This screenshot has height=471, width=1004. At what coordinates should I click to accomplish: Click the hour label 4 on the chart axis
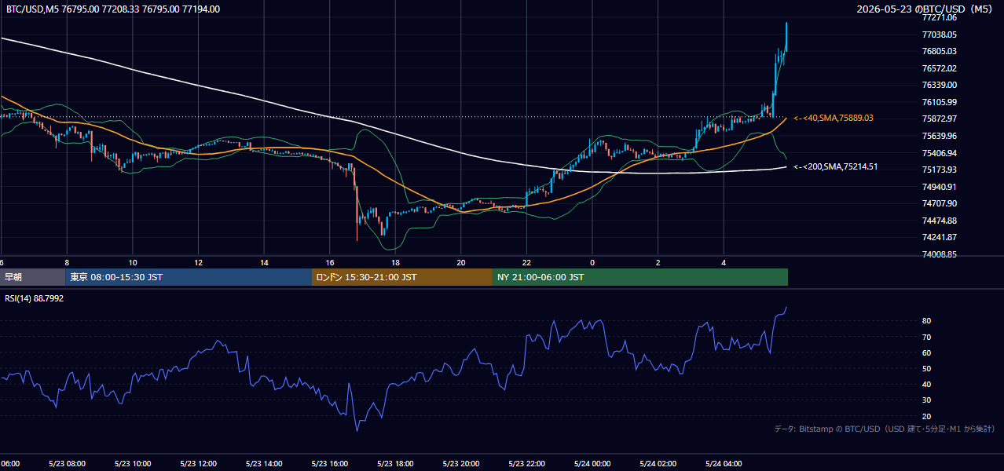[x=723, y=262]
